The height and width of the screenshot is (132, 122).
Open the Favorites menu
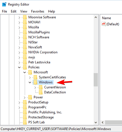pyautogui.click(x=38, y=11)
